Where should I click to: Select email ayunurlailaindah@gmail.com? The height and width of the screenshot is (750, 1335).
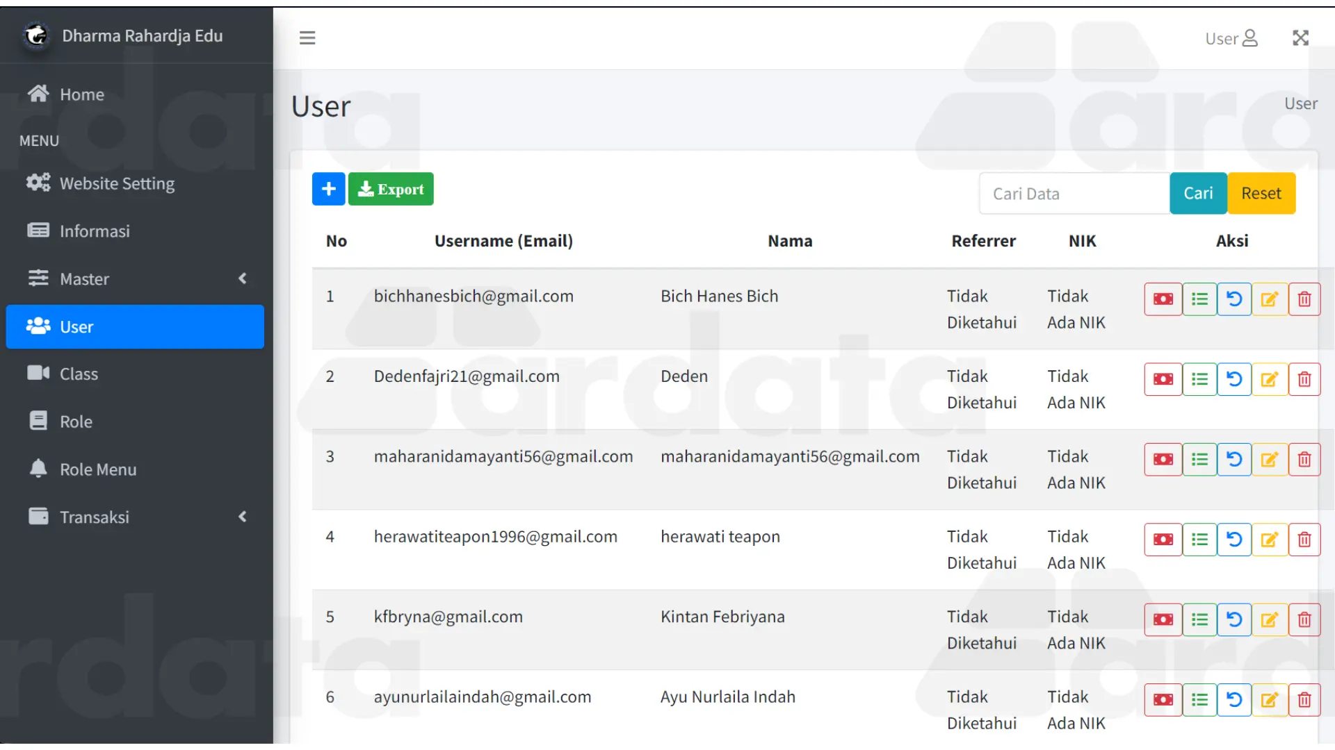[x=483, y=697]
